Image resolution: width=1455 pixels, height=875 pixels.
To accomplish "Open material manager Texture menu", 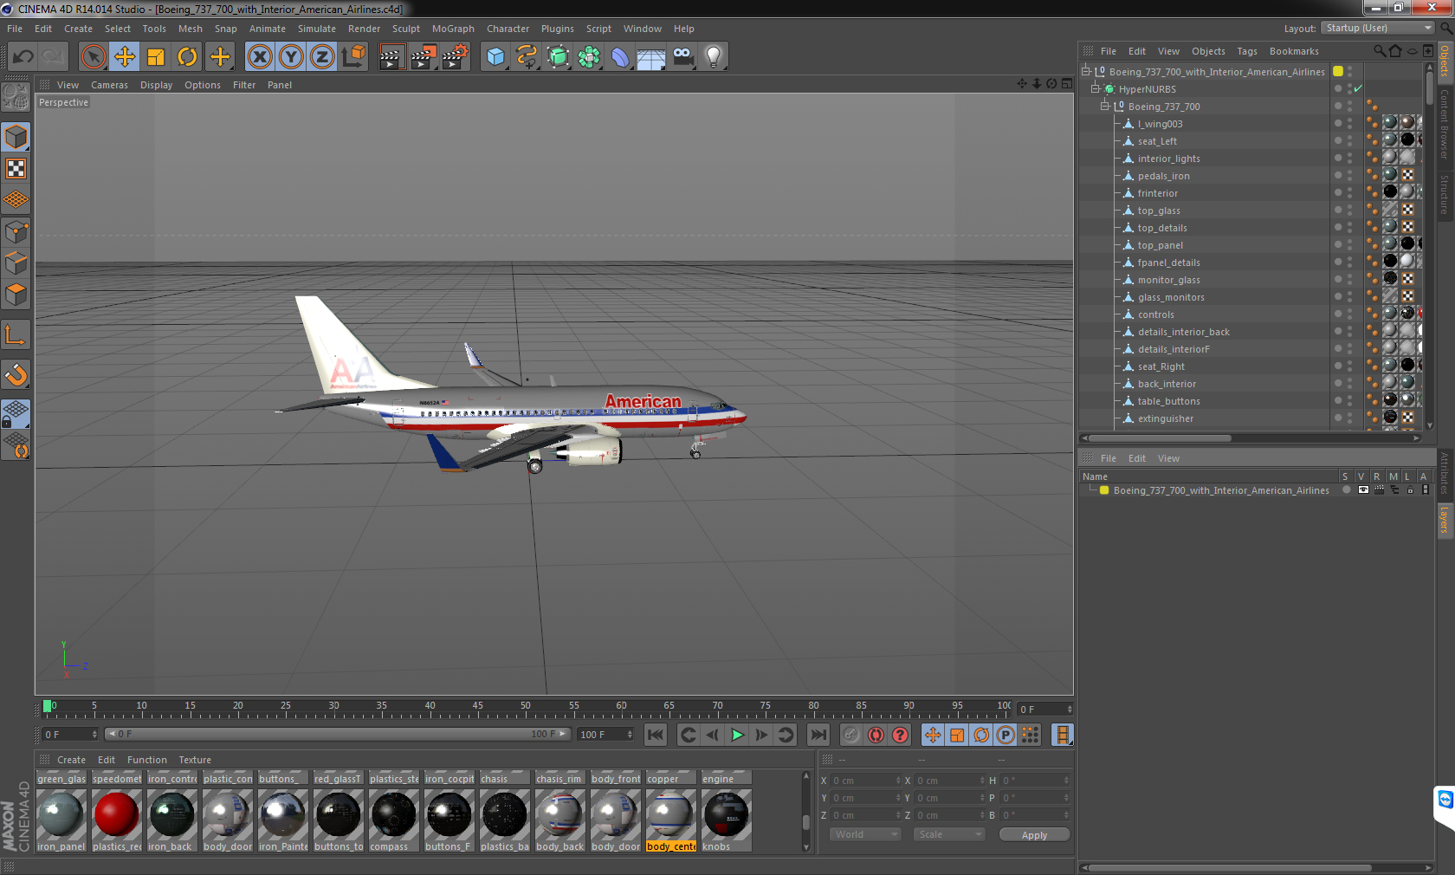I will (x=195, y=760).
